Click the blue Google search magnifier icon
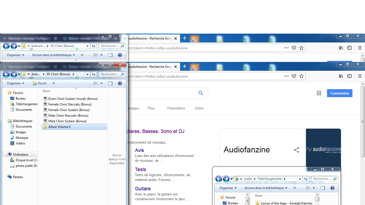Image resolution: width=365 pixels, height=205 pixels. tap(201, 93)
